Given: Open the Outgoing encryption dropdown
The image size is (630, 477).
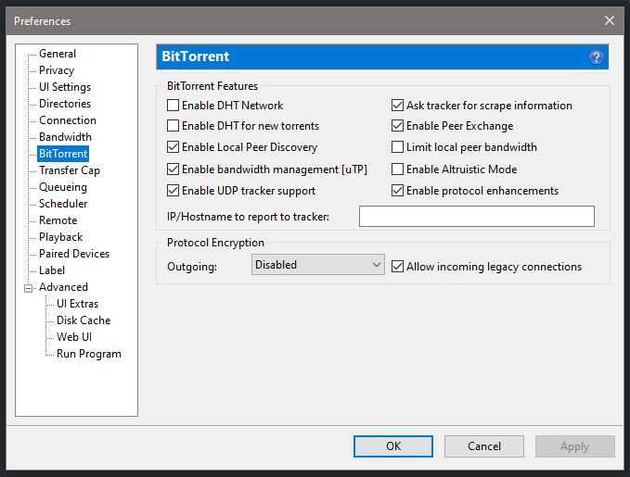Looking at the screenshot, I should [318, 265].
